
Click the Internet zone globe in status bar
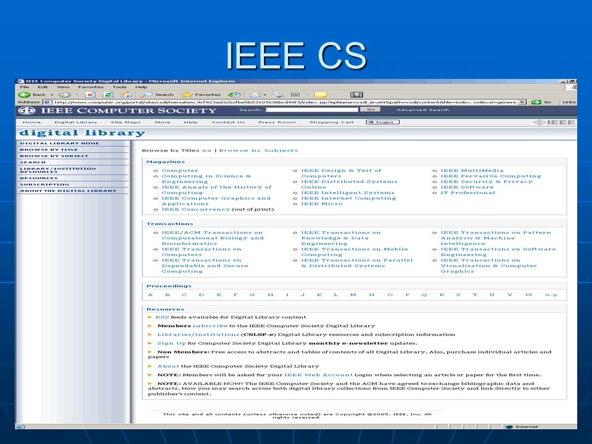pos(509,427)
